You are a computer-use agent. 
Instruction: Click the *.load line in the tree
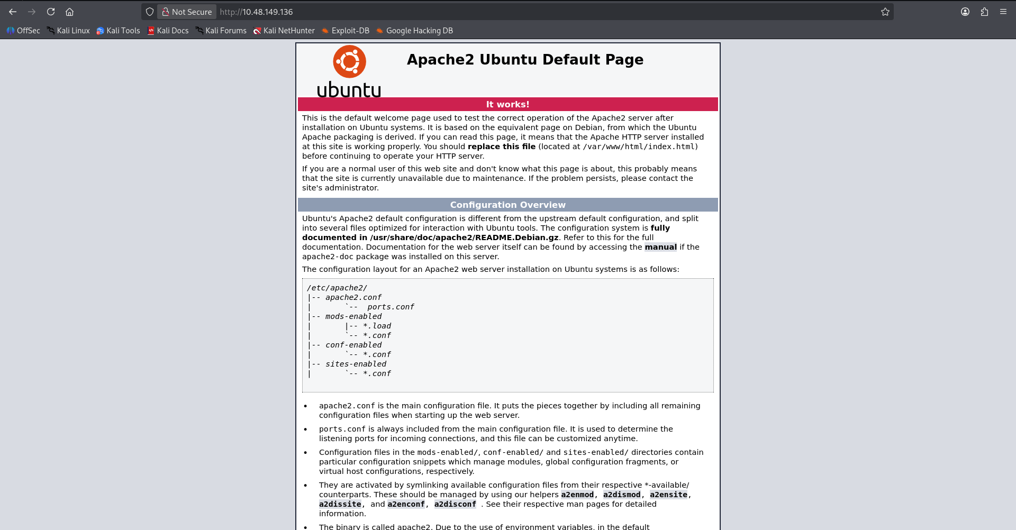click(x=377, y=326)
